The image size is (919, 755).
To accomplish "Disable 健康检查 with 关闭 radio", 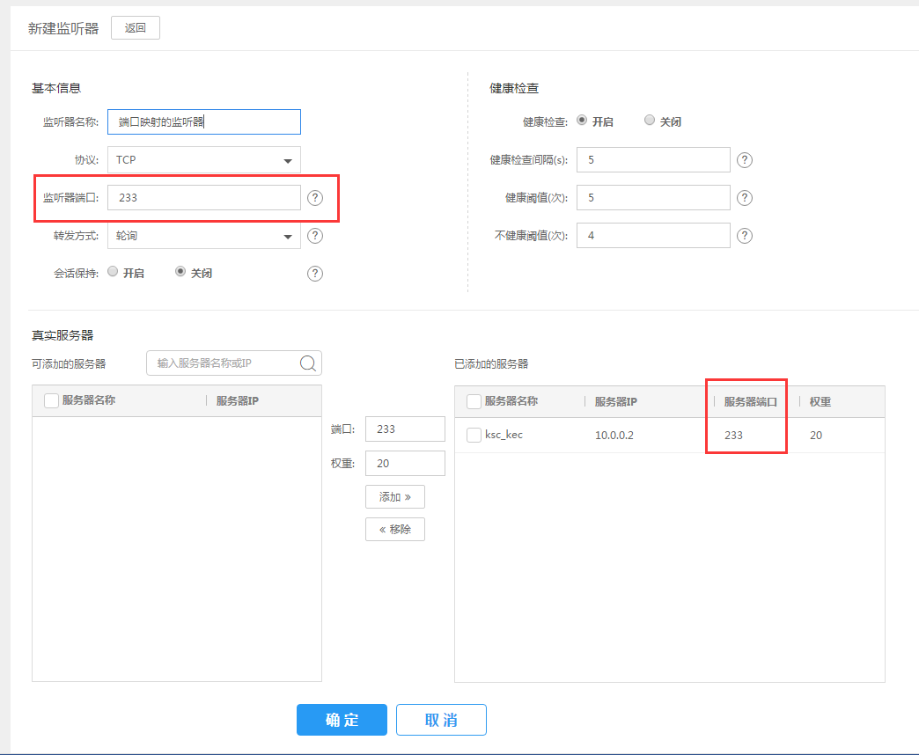I will 650,120.
